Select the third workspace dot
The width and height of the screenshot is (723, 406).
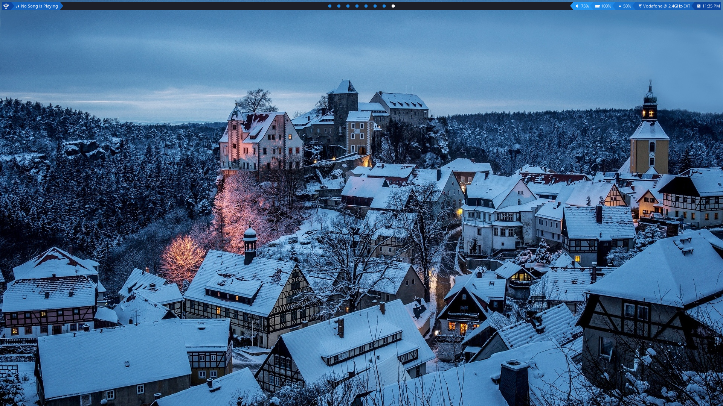point(348,6)
